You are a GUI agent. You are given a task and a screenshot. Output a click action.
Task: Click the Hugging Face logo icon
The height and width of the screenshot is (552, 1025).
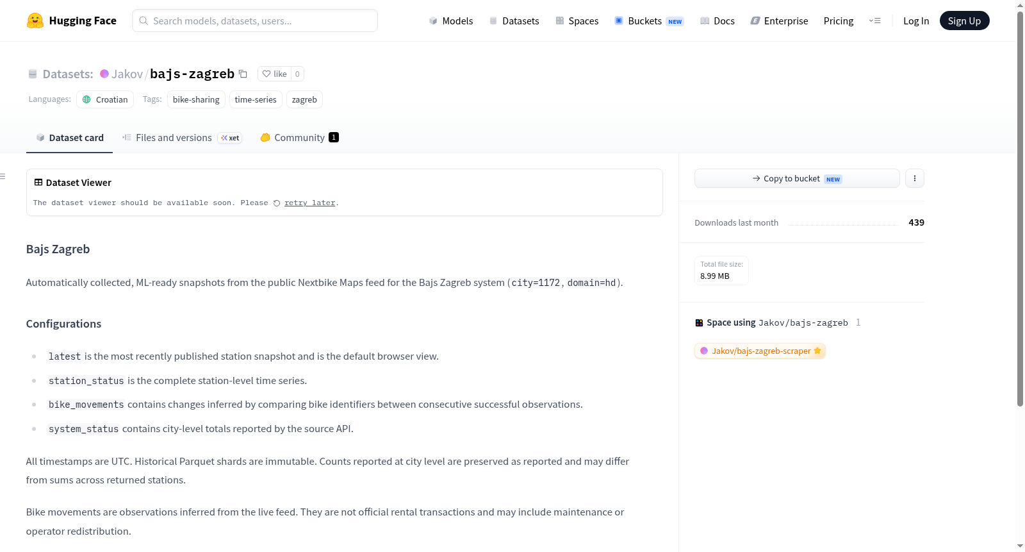[x=35, y=21]
